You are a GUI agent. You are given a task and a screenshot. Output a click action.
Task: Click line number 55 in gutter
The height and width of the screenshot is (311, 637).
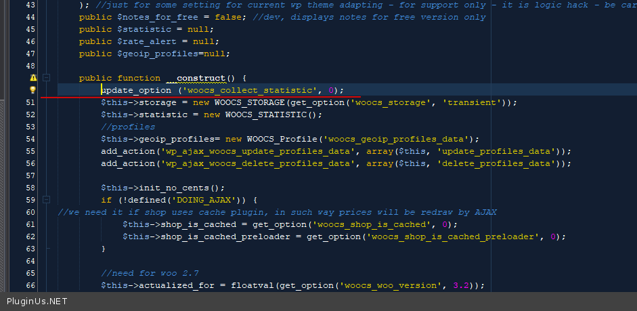(30, 151)
